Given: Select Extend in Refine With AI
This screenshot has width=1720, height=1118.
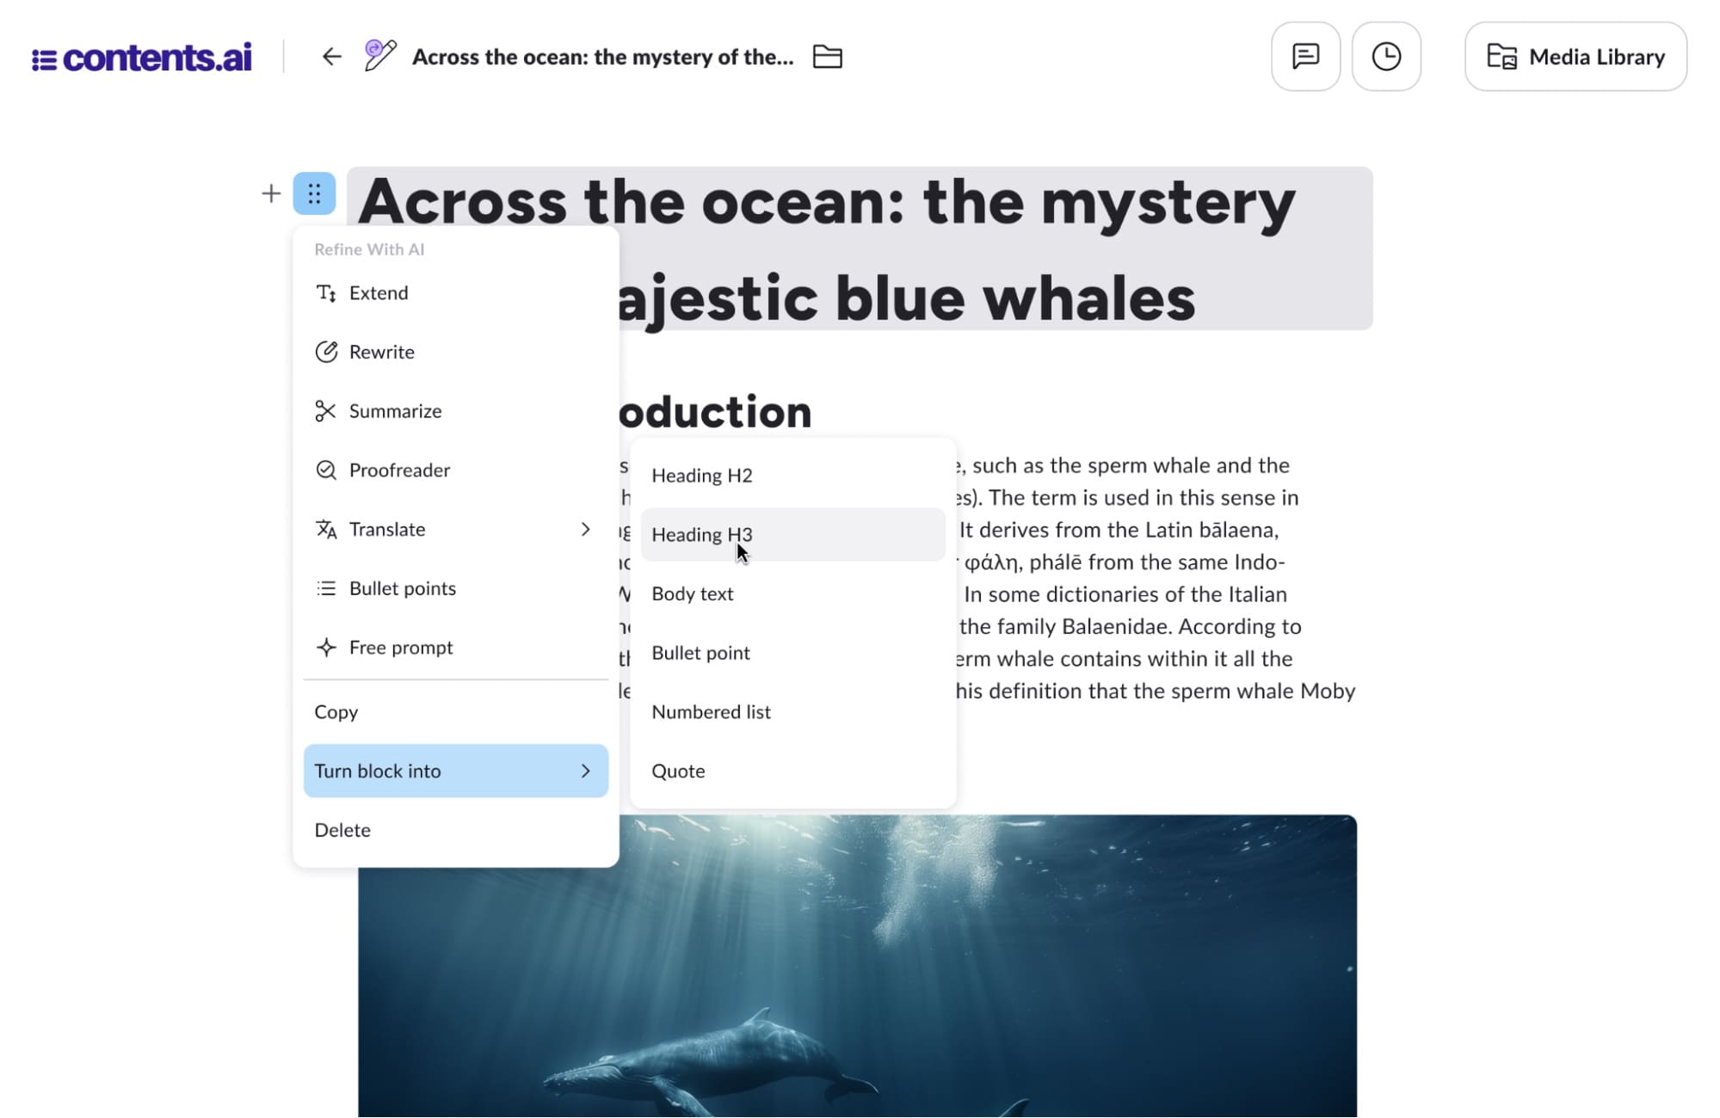Looking at the screenshot, I should [x=378, y=293].
